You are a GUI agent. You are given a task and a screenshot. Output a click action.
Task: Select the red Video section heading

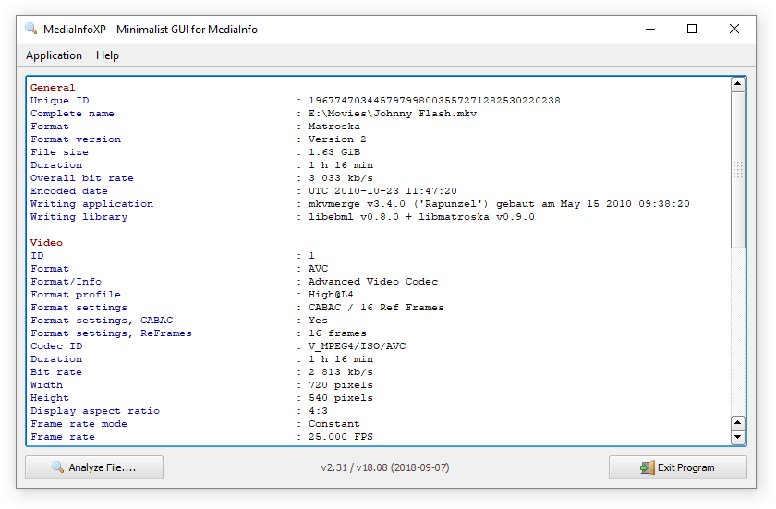pos(46,243)
